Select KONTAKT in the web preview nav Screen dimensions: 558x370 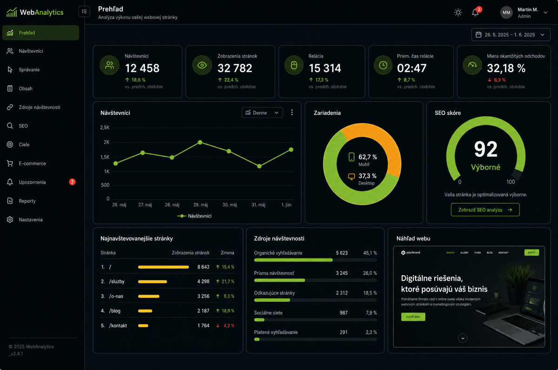click(x=503, y=253)
